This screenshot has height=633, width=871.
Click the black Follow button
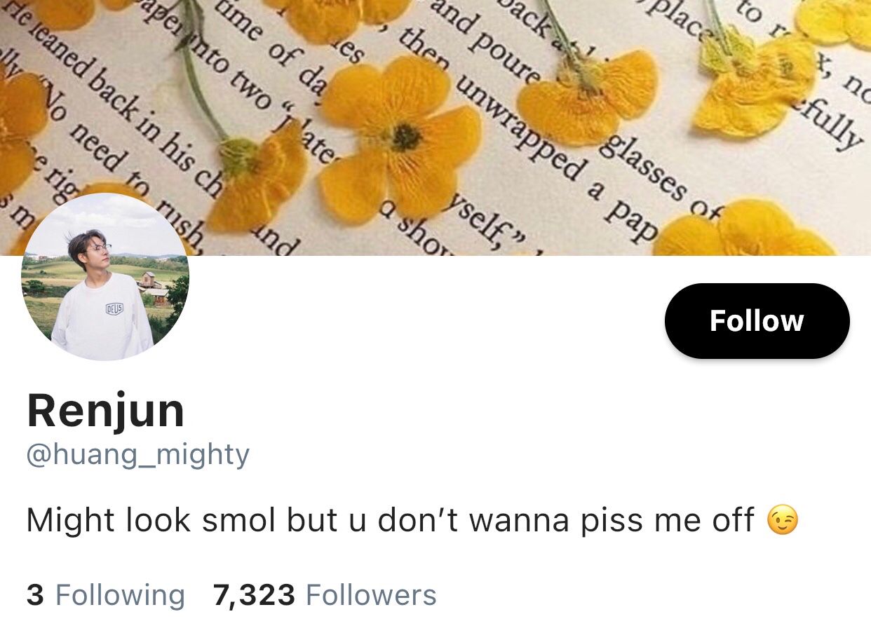(x=757, y=321)
